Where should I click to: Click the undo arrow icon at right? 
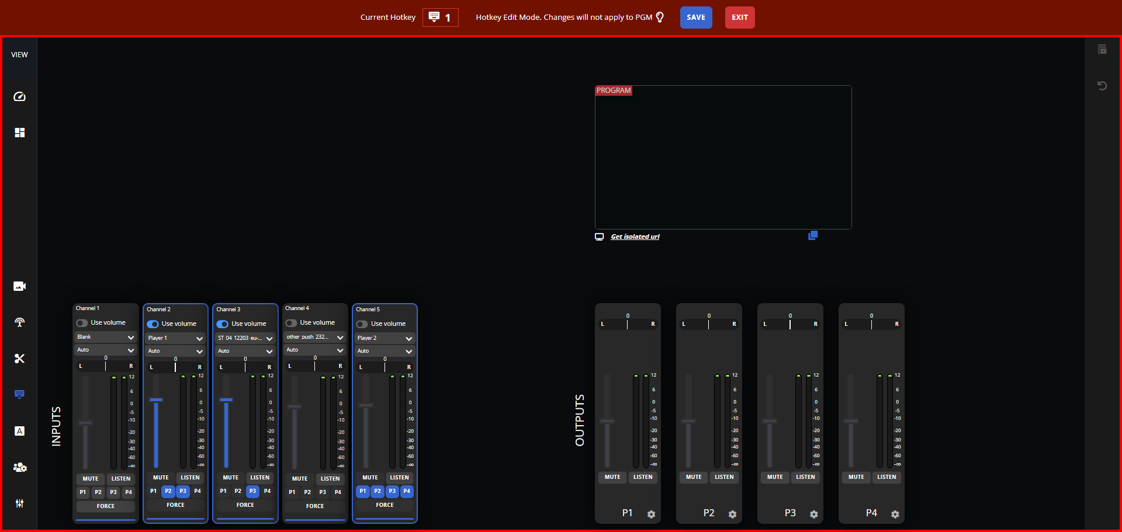click(1102, 86)
